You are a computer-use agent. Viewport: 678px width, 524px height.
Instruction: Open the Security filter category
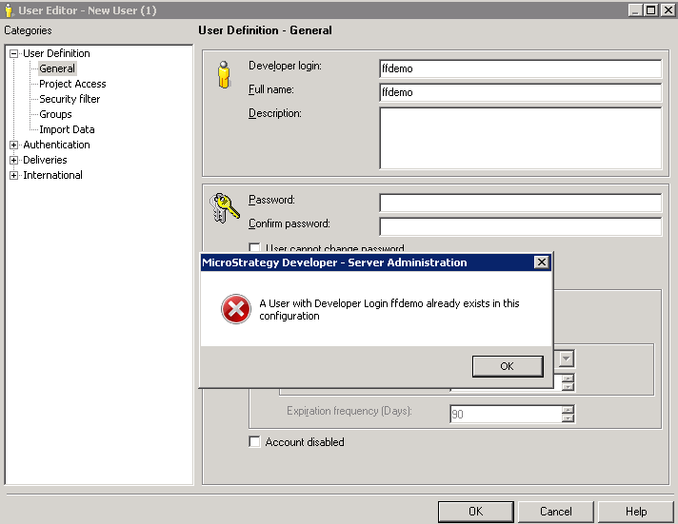[70, 99]
